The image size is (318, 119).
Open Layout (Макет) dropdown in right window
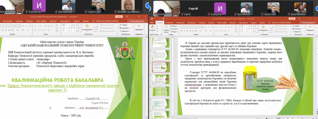(174, 26)
